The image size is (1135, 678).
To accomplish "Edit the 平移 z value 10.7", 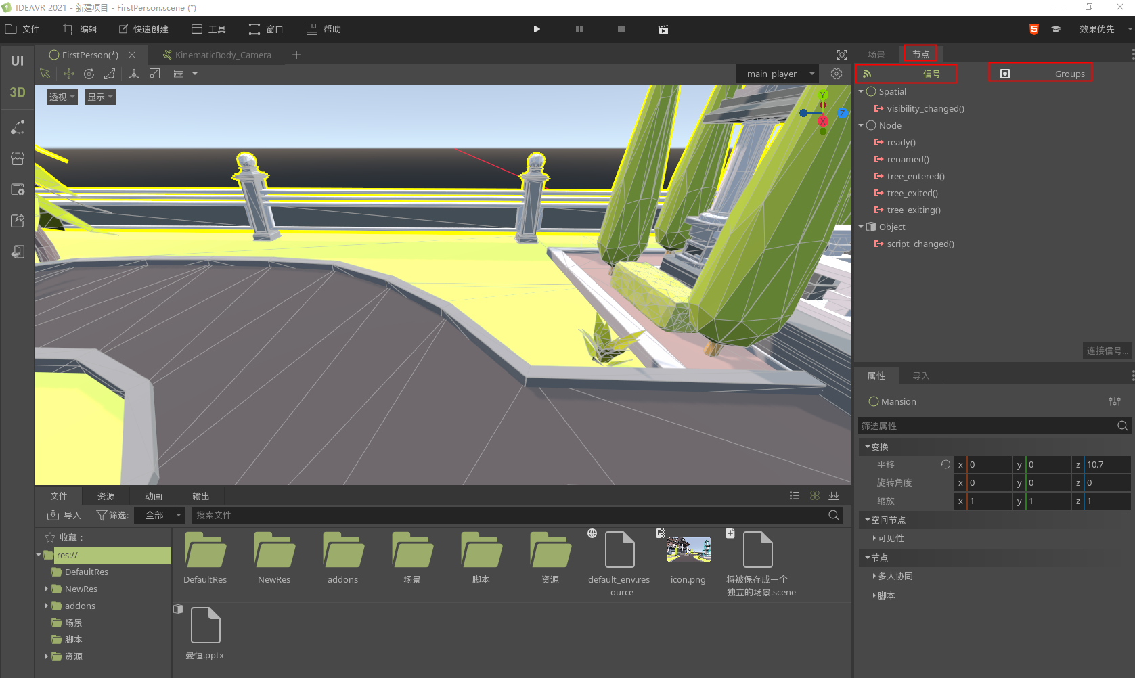I will click(x=1107, y=464).
